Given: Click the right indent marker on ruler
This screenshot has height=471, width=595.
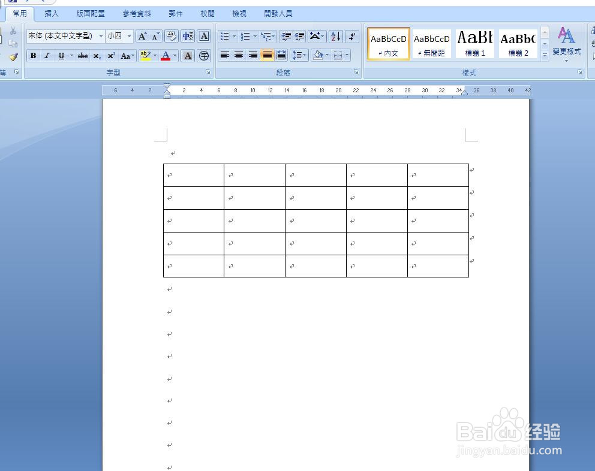Looking at the screenshot, I should coord(464,92).
